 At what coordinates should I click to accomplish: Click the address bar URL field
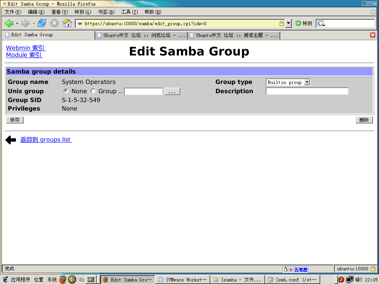(180, 23)
